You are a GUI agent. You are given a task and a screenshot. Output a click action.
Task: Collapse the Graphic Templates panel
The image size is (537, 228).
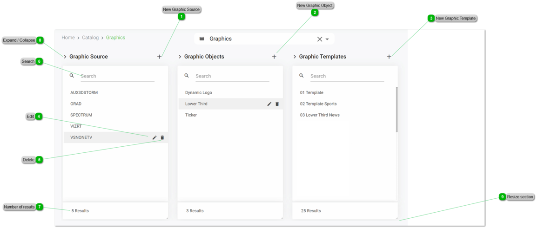pyautogui.click(x=295, y=57)
